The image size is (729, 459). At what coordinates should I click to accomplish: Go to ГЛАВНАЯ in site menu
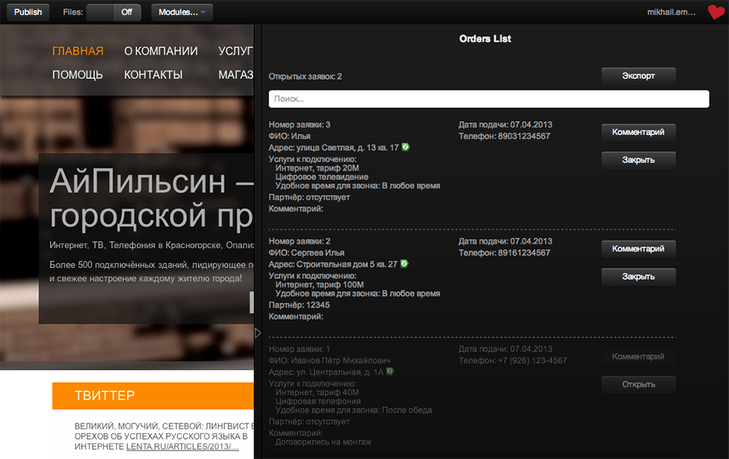[78, 51]
